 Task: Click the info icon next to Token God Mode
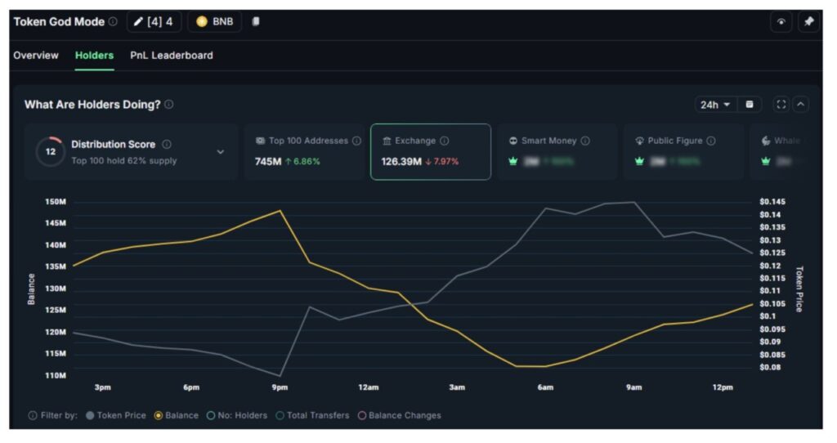113,22
